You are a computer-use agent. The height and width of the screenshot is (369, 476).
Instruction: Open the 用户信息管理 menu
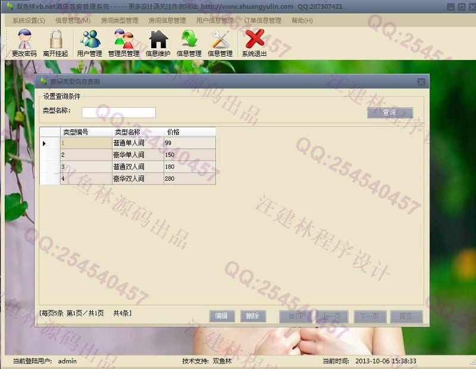215,21
